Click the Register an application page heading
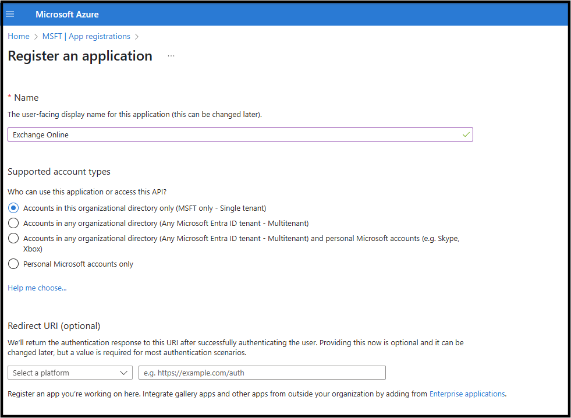571x418 pixels. click(80, 55)
